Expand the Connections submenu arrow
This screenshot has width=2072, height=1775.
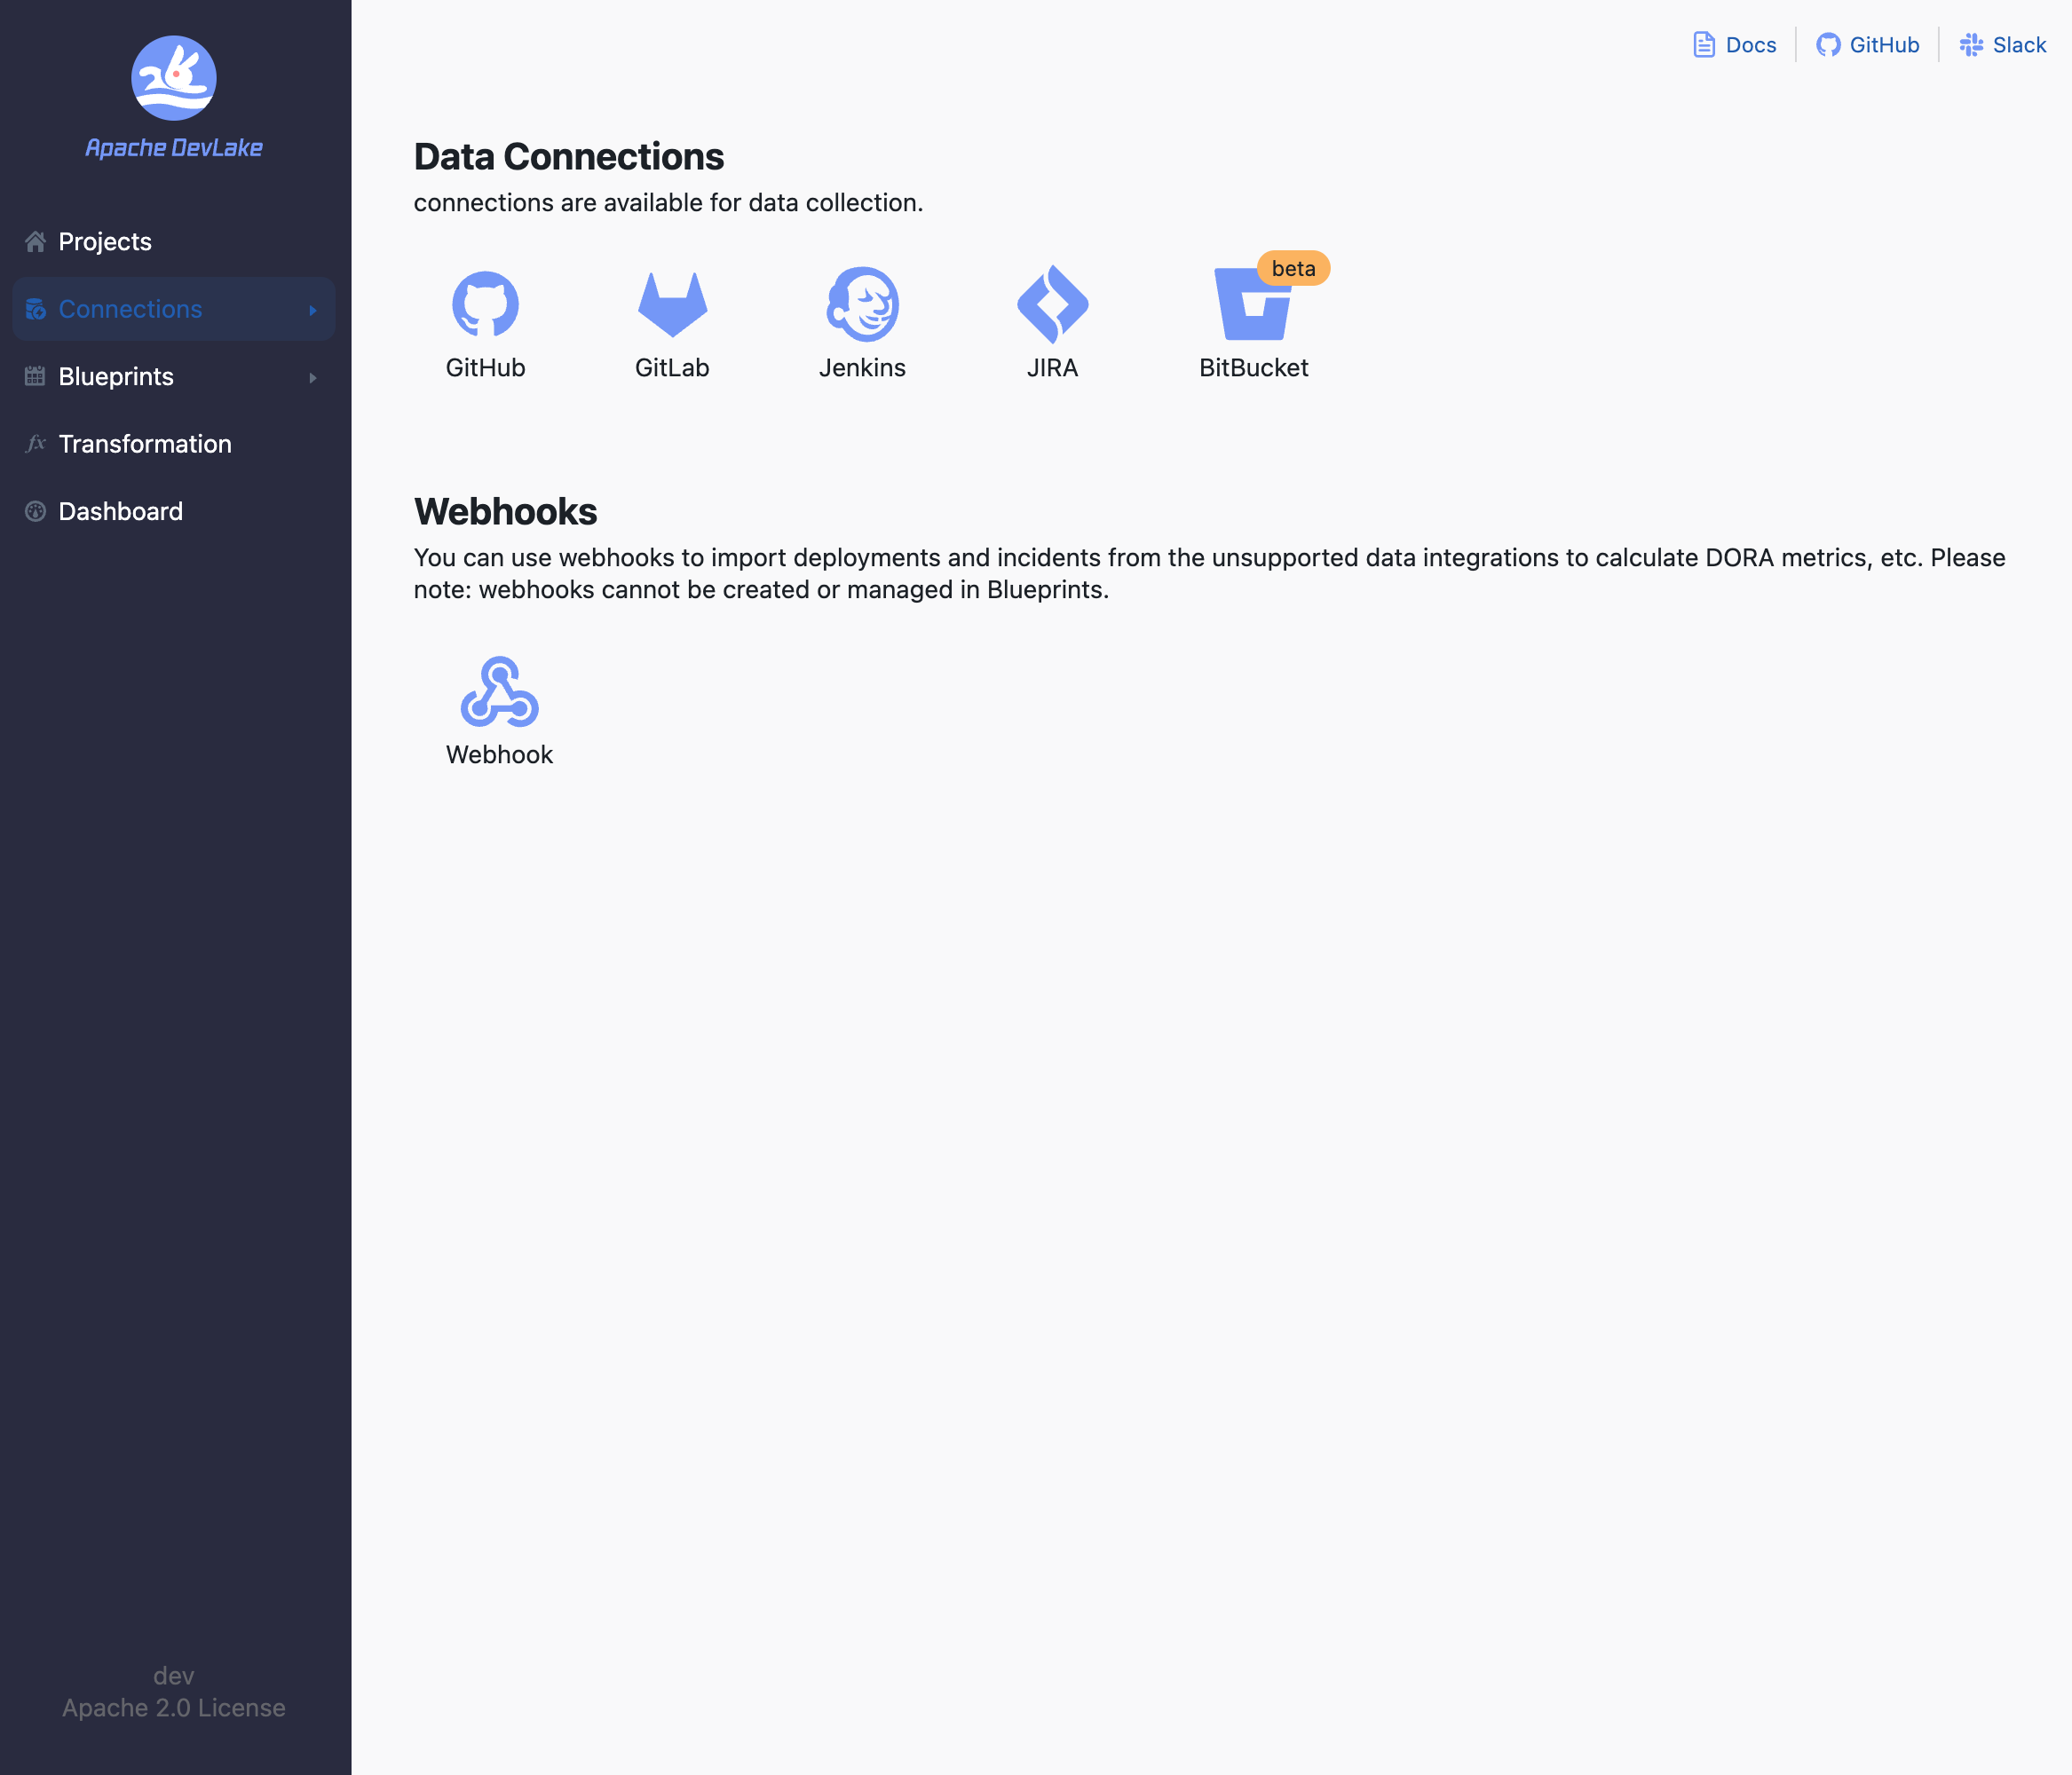pos(313,310)
